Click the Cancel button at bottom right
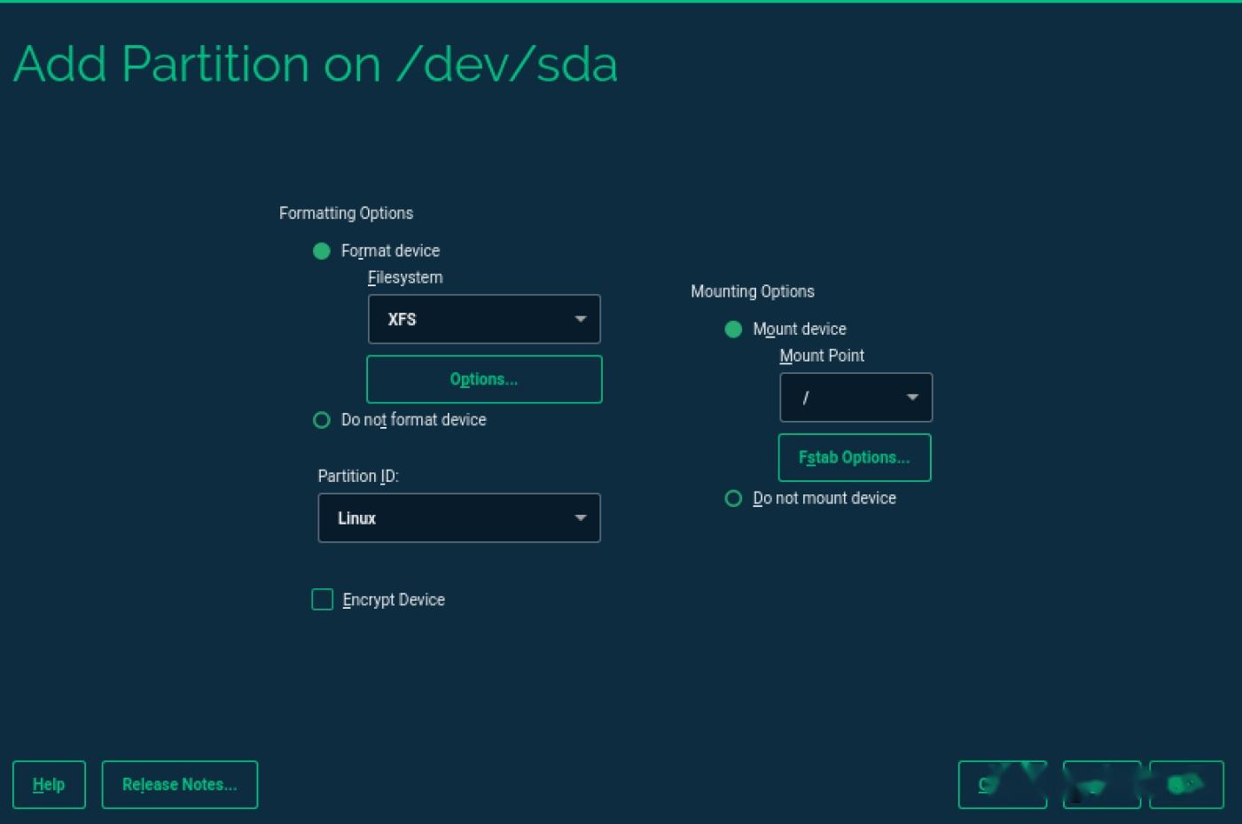Viewport: 1242px width, 824px height. coord(1002,784)
